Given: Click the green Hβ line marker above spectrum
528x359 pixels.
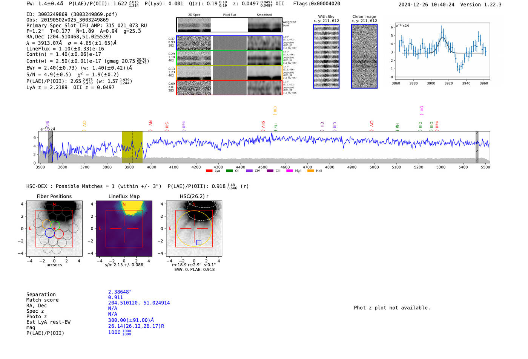Looking at the screenshot, I should point(397,126).
